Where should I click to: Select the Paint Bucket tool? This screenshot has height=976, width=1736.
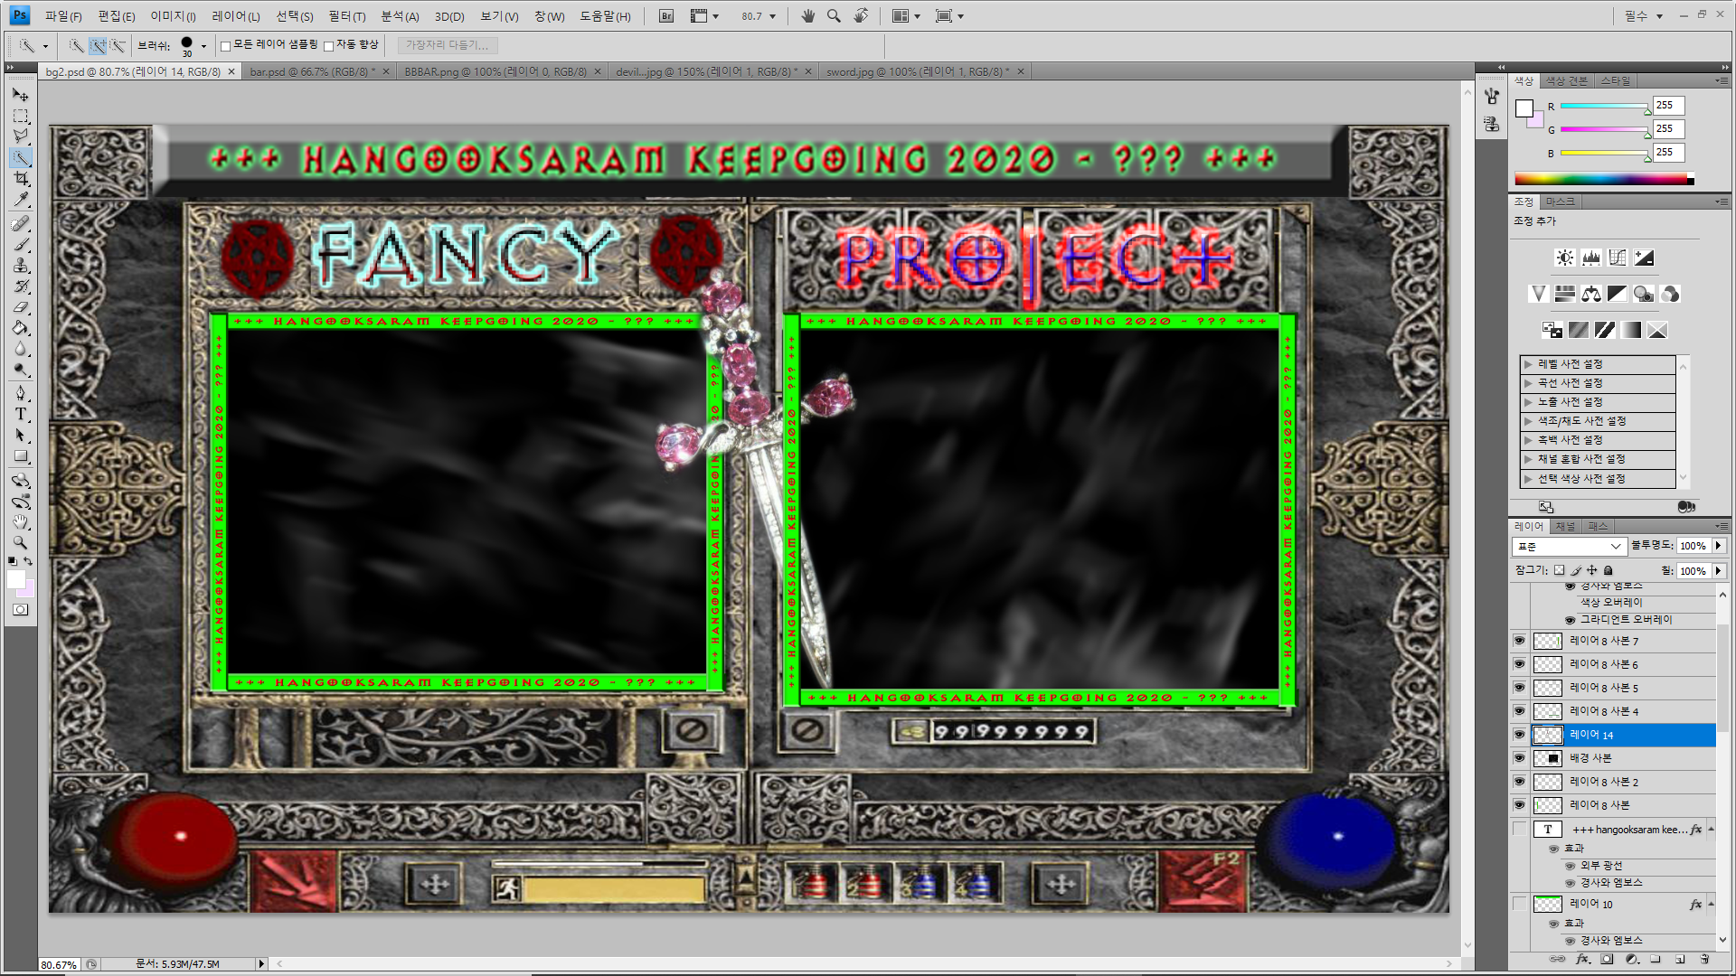pos(21,328)
